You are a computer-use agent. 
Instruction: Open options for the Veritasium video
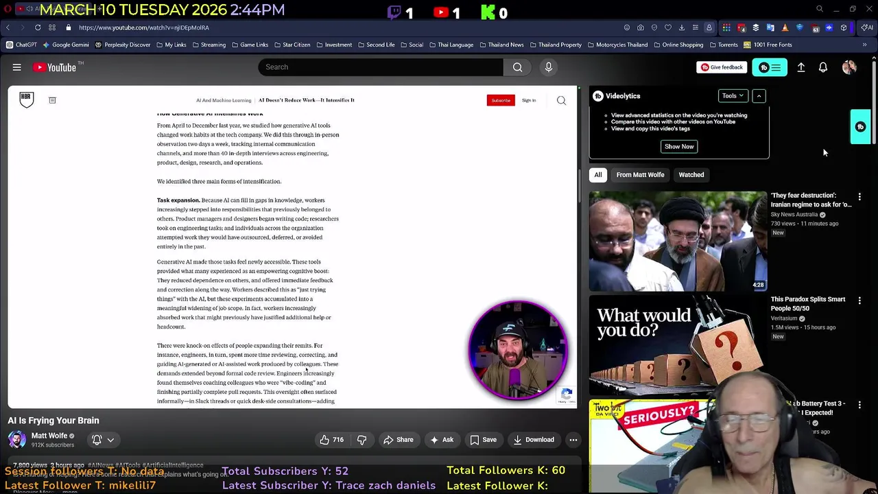pyautogui.click(x=859, y=301)
